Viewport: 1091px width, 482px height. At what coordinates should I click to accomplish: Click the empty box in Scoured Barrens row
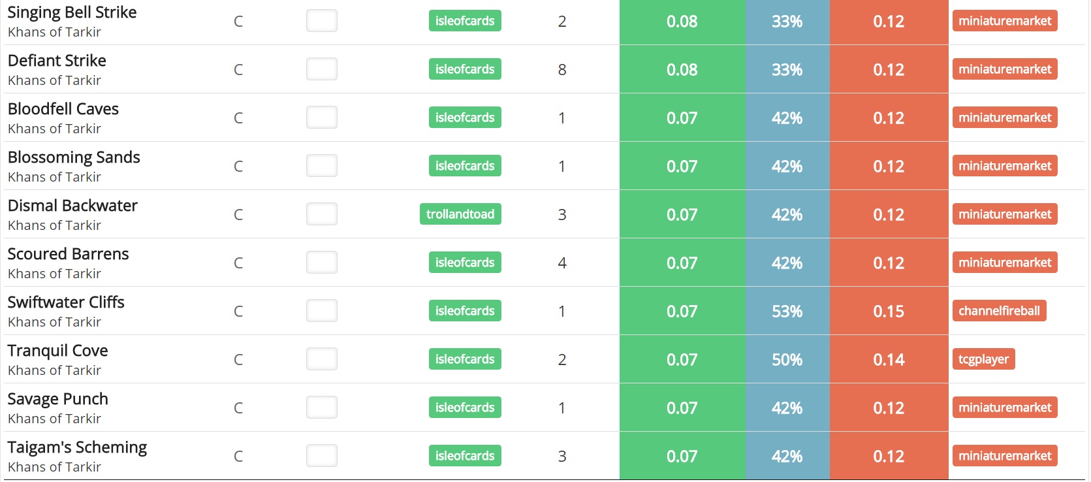coord(322,263)
